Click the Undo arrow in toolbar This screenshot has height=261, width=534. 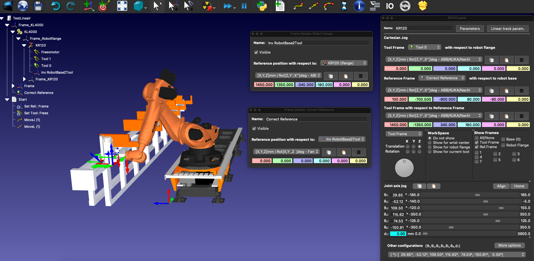[x=56, y=6]
